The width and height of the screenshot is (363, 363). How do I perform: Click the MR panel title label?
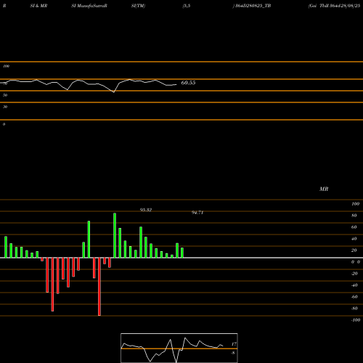(324, 189)
